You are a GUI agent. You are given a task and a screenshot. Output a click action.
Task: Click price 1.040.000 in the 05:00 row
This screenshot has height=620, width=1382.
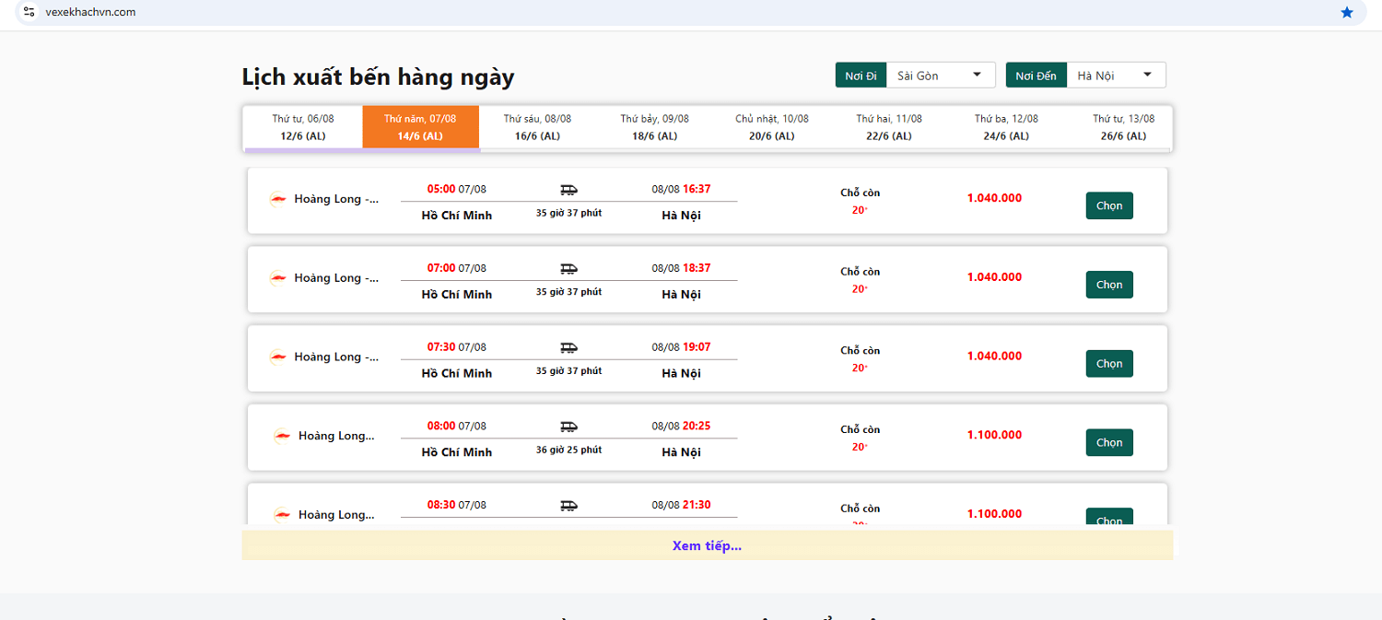(994, 198)
